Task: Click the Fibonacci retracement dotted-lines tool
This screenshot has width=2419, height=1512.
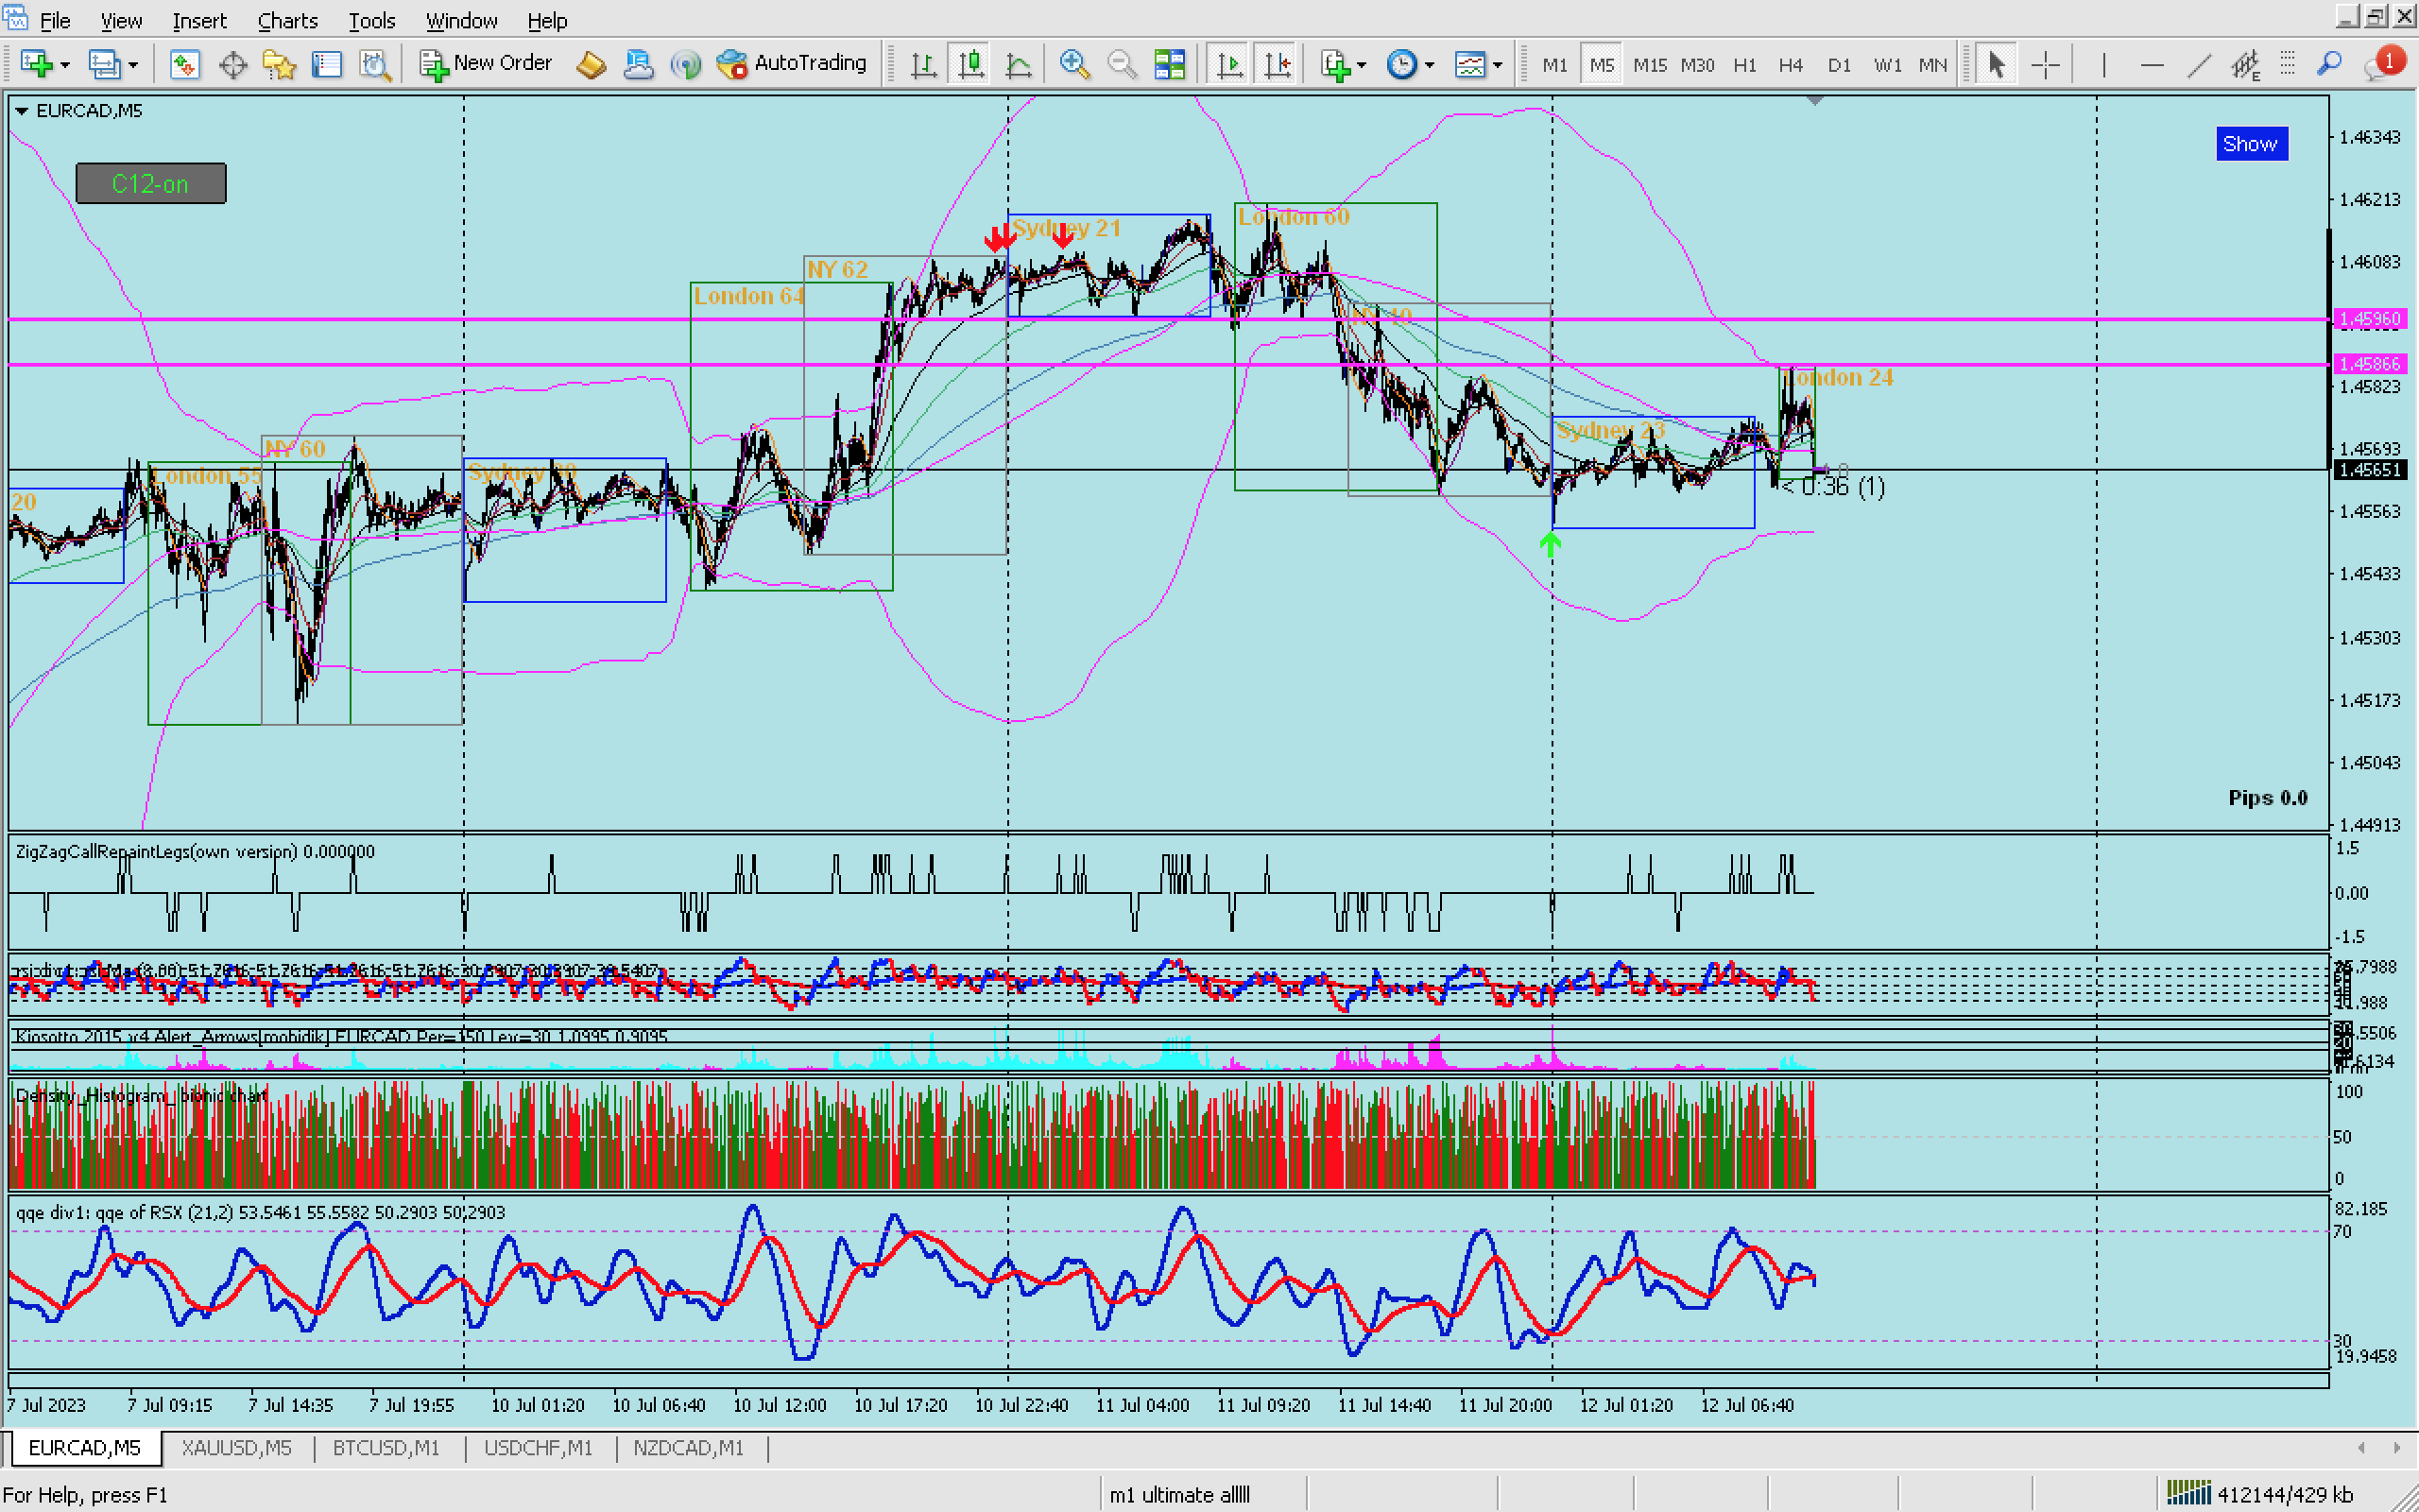Action: click(x=2287, y=65)
